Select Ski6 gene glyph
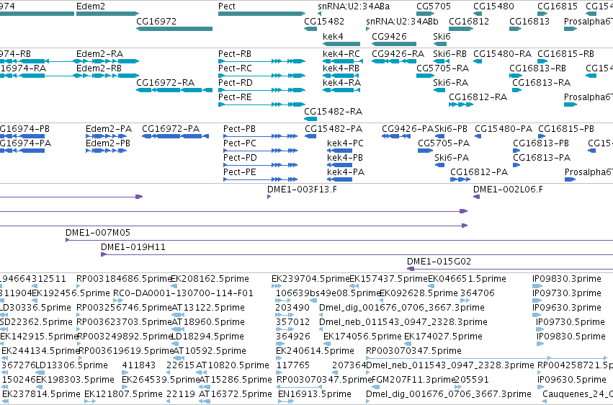 point(439,44)
